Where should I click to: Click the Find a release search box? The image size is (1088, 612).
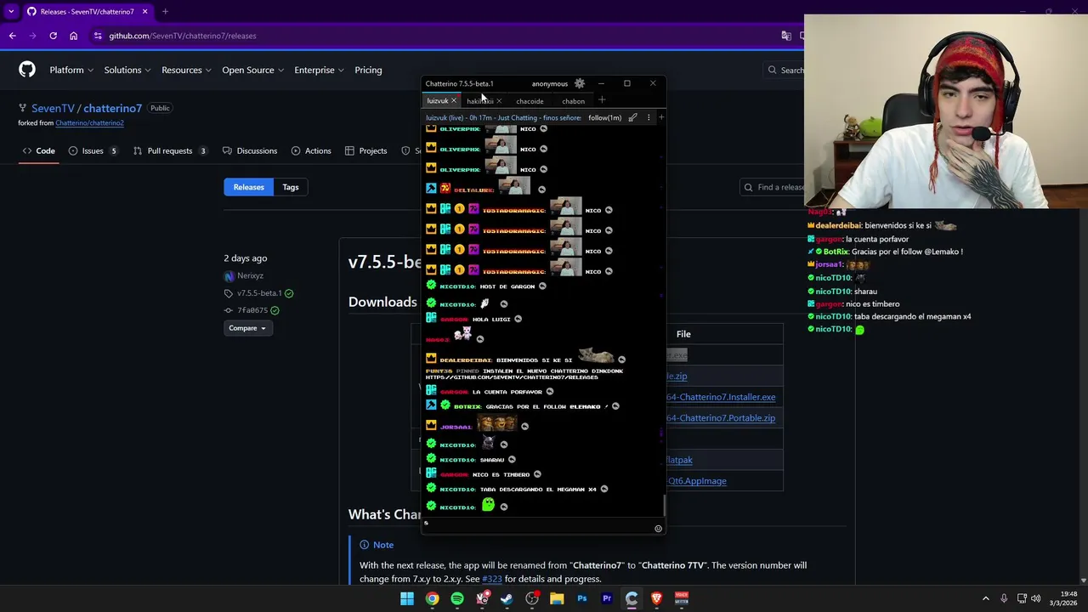tap(772, 187)
